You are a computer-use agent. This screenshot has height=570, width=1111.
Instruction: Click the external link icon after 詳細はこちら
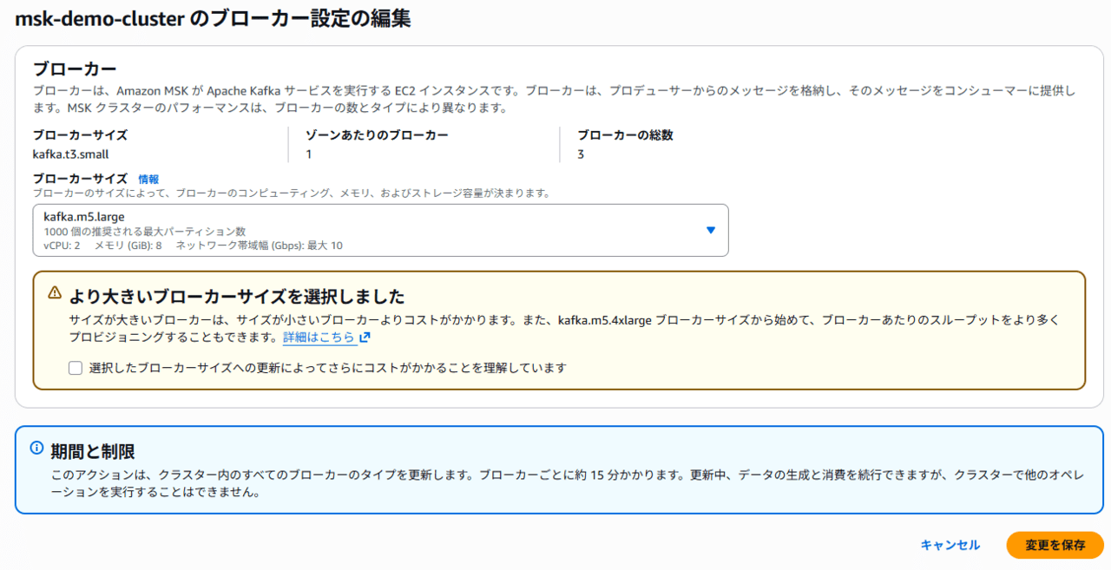(x=365, y=337)
